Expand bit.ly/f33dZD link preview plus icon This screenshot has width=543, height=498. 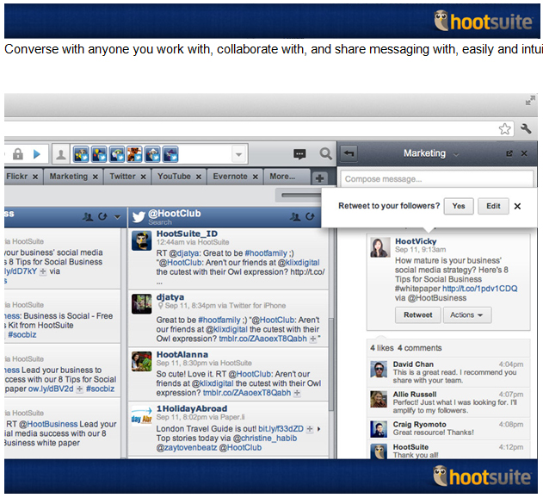coord(310,429)
